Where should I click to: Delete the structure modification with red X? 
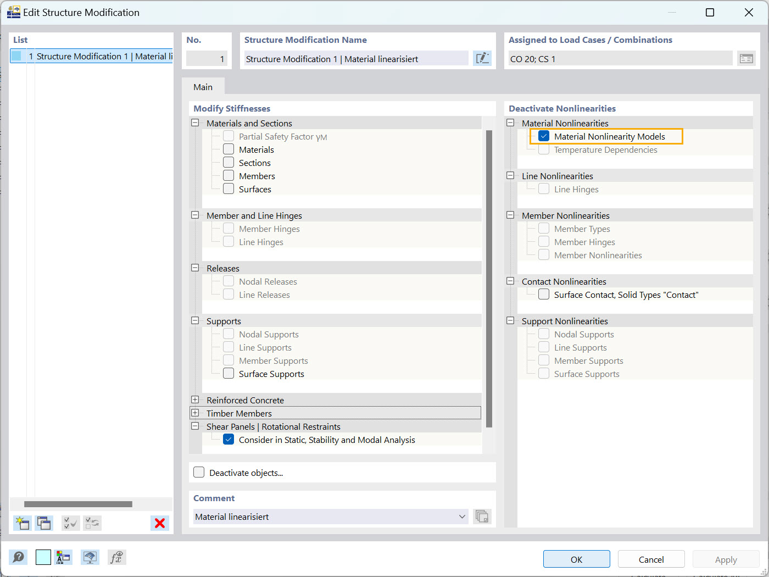click(159, 523)
